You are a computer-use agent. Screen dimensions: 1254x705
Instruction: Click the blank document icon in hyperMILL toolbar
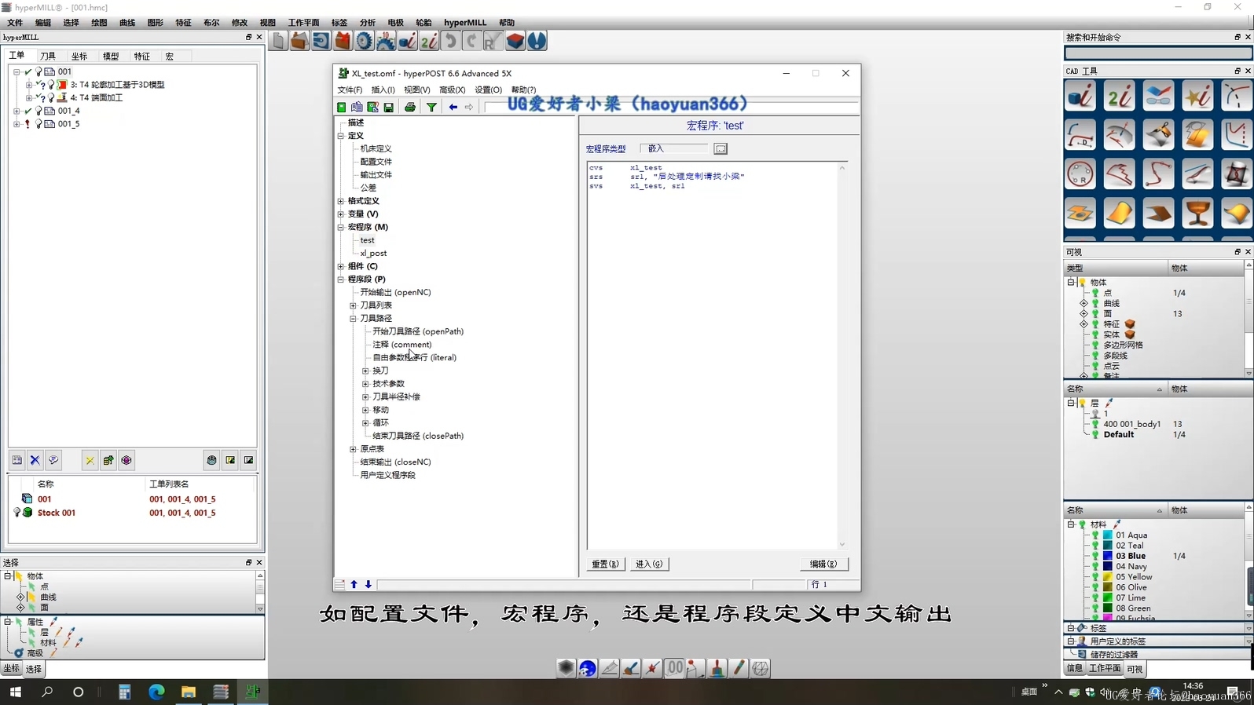pos(278,41)
